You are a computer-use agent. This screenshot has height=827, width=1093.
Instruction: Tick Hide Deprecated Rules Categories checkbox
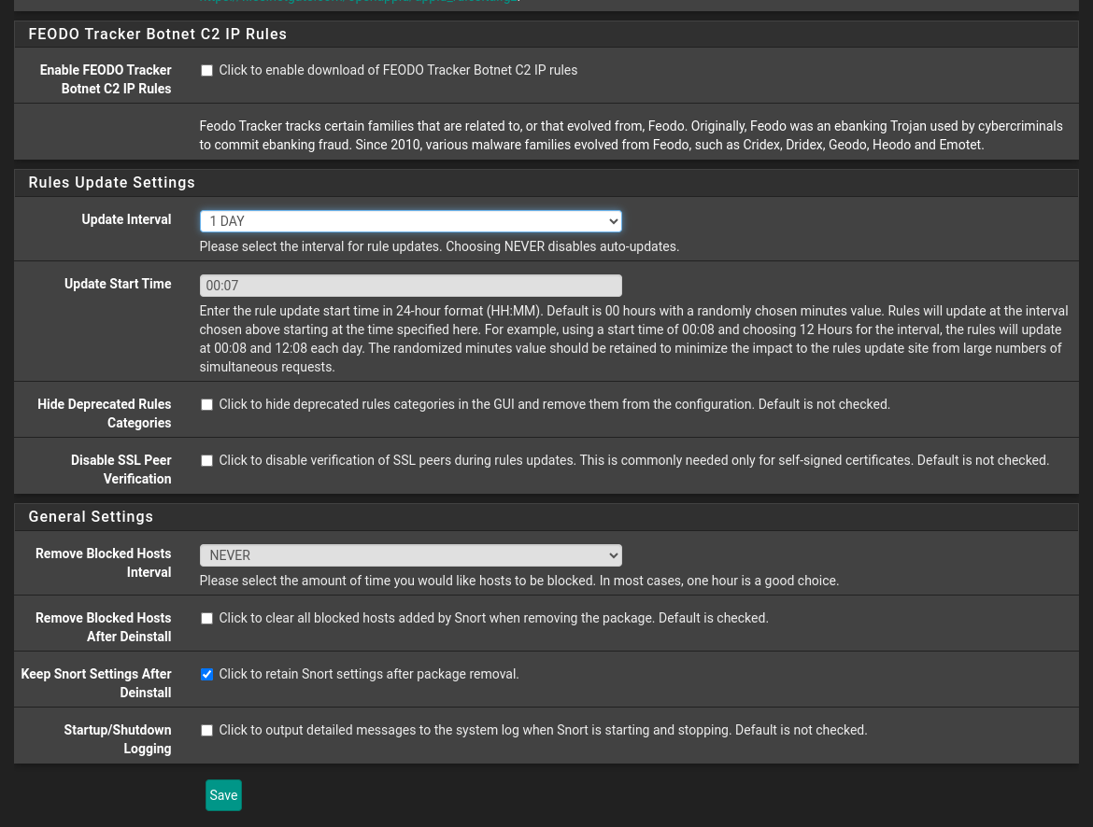pos(206,405)
